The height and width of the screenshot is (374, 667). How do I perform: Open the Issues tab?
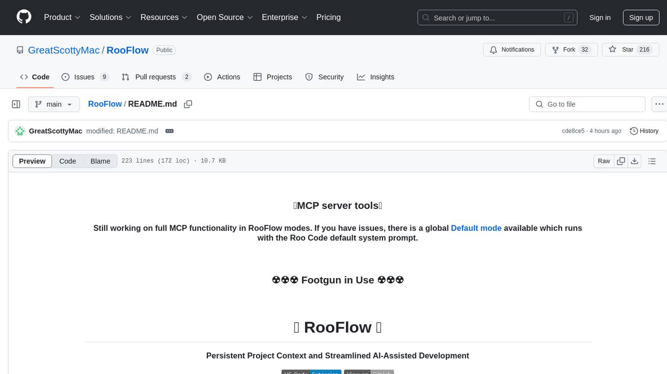click(85, 77)
